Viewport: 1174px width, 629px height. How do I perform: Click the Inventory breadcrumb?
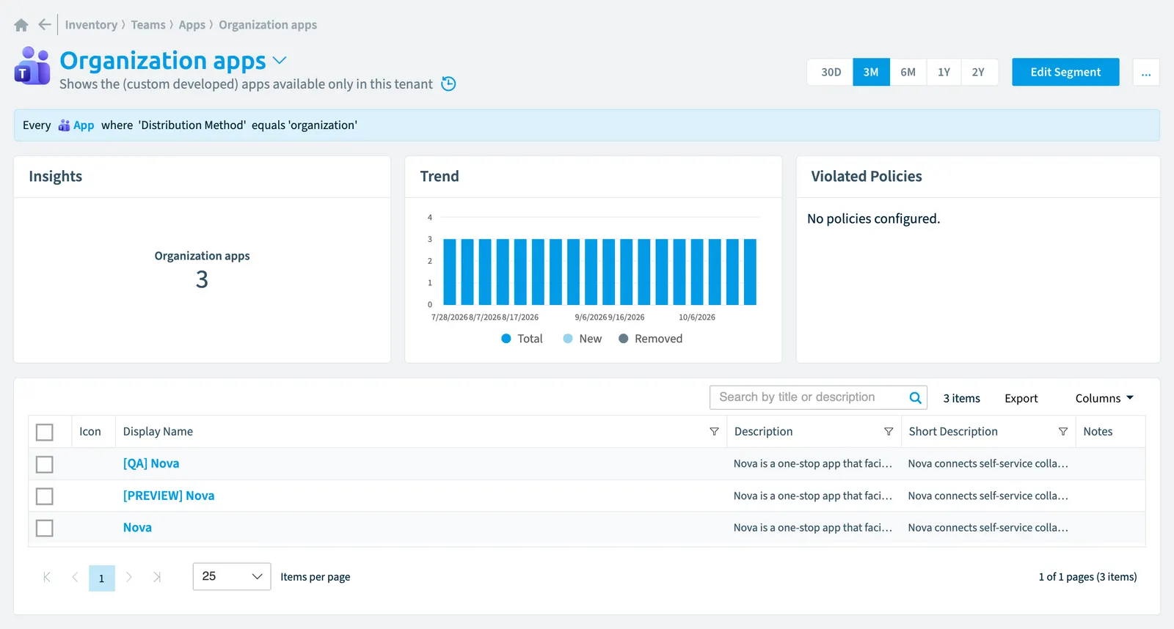(91, 25)
